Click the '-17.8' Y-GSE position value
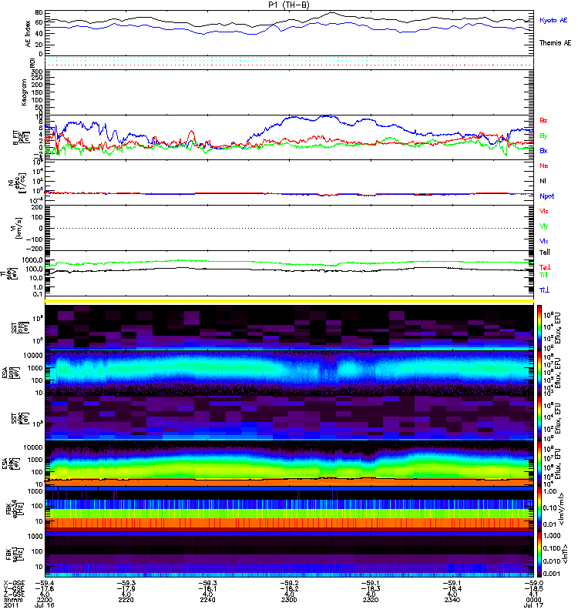 click(45, 588)
